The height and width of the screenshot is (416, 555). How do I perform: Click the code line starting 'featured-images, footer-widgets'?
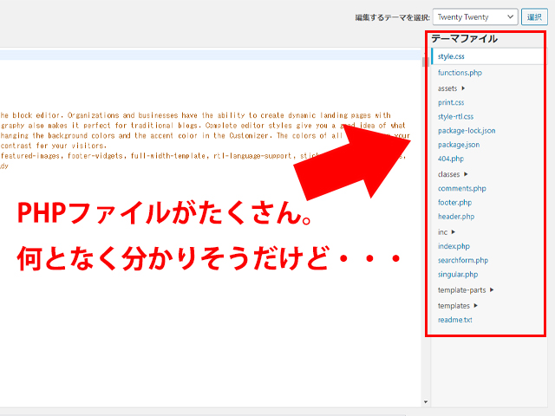tap(203, 156)
